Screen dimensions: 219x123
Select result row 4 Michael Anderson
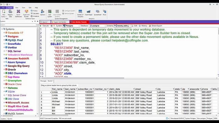coord(129,101)
